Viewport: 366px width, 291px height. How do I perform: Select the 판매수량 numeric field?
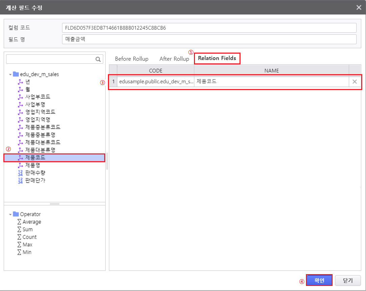tap(35, 173)
